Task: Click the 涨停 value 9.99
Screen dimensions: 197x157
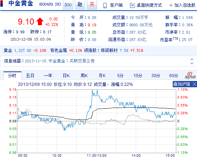Action: click(20, 32)
